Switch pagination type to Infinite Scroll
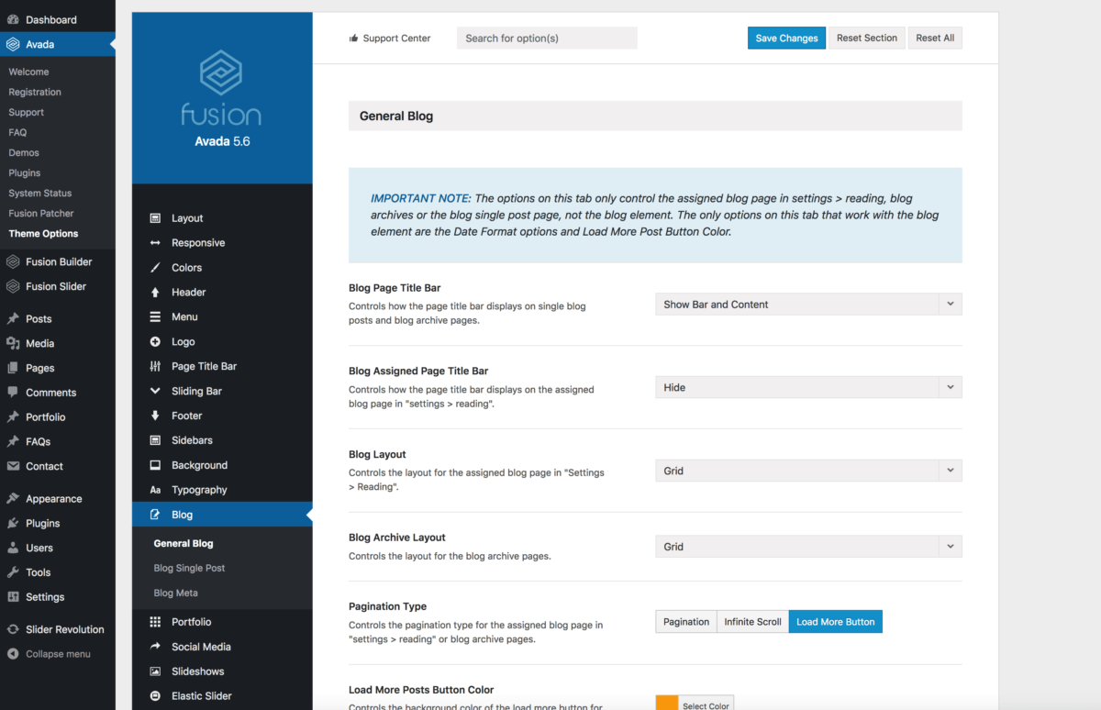Screen dimensions: 1101x710 point(751,621)
